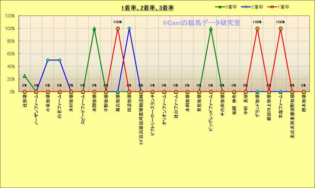Click the chart title 1着率、2着率、3着率
The width and height of the screenshot is (315, 188).
point(148,8)
